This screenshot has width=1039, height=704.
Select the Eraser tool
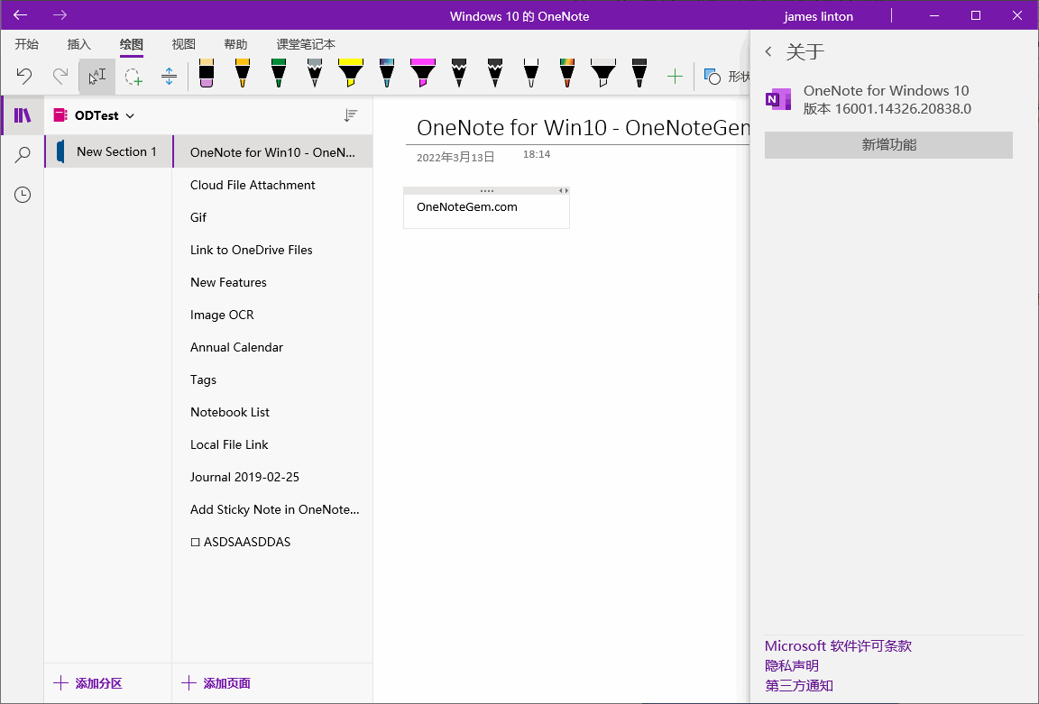point(206,73)
